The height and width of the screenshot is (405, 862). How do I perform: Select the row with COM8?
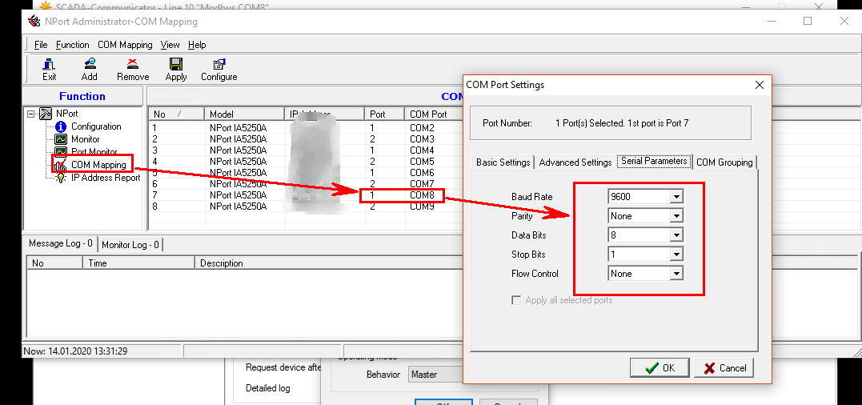[x=305, y=195]
